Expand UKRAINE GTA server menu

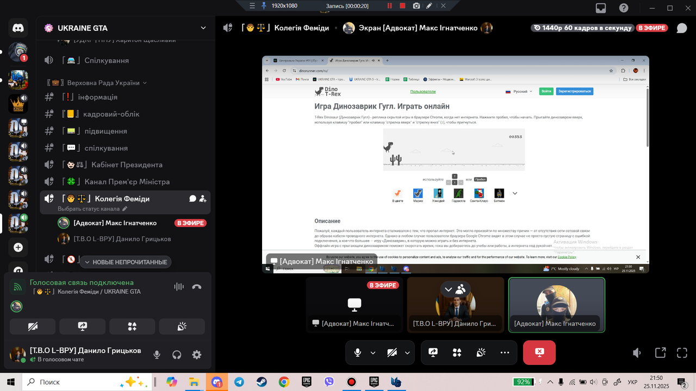tap(203, 28)
